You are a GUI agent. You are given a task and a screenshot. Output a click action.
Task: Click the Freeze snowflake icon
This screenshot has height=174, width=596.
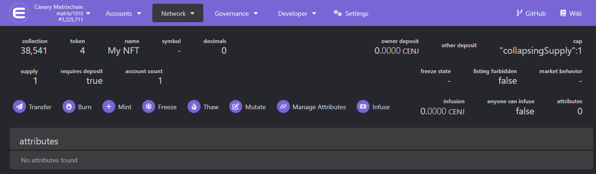coord(149,107)
